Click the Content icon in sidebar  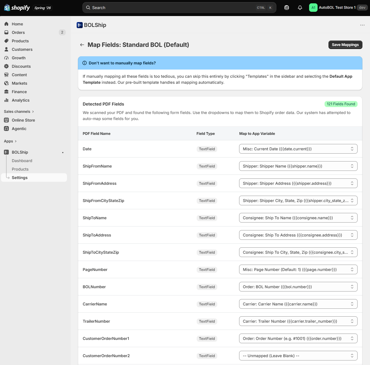6,75
